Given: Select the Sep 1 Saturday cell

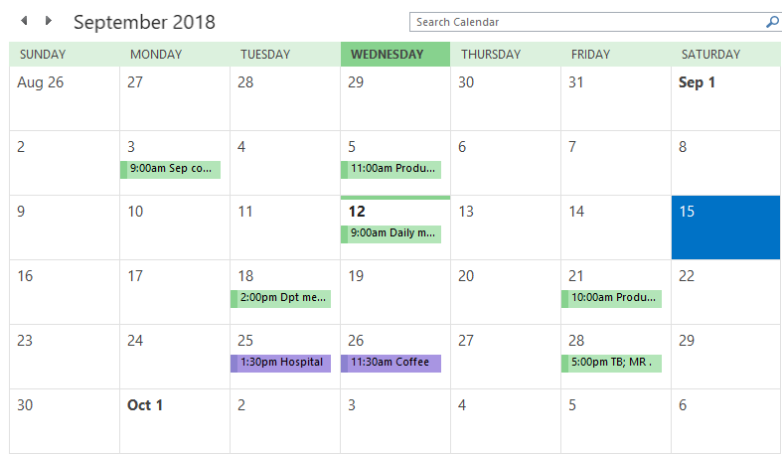Looking at the screenshot, I should (x=725, y=98).
